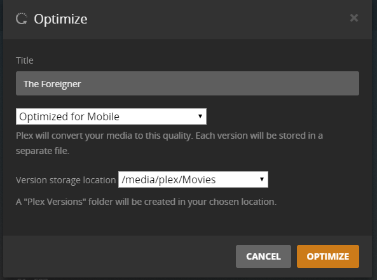377x280 pixels.
Task: Click the CANCEL button
Action: (x=263, y=256)
